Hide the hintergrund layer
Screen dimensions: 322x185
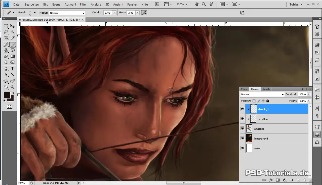pyautogui.click(x=243, y=138)
